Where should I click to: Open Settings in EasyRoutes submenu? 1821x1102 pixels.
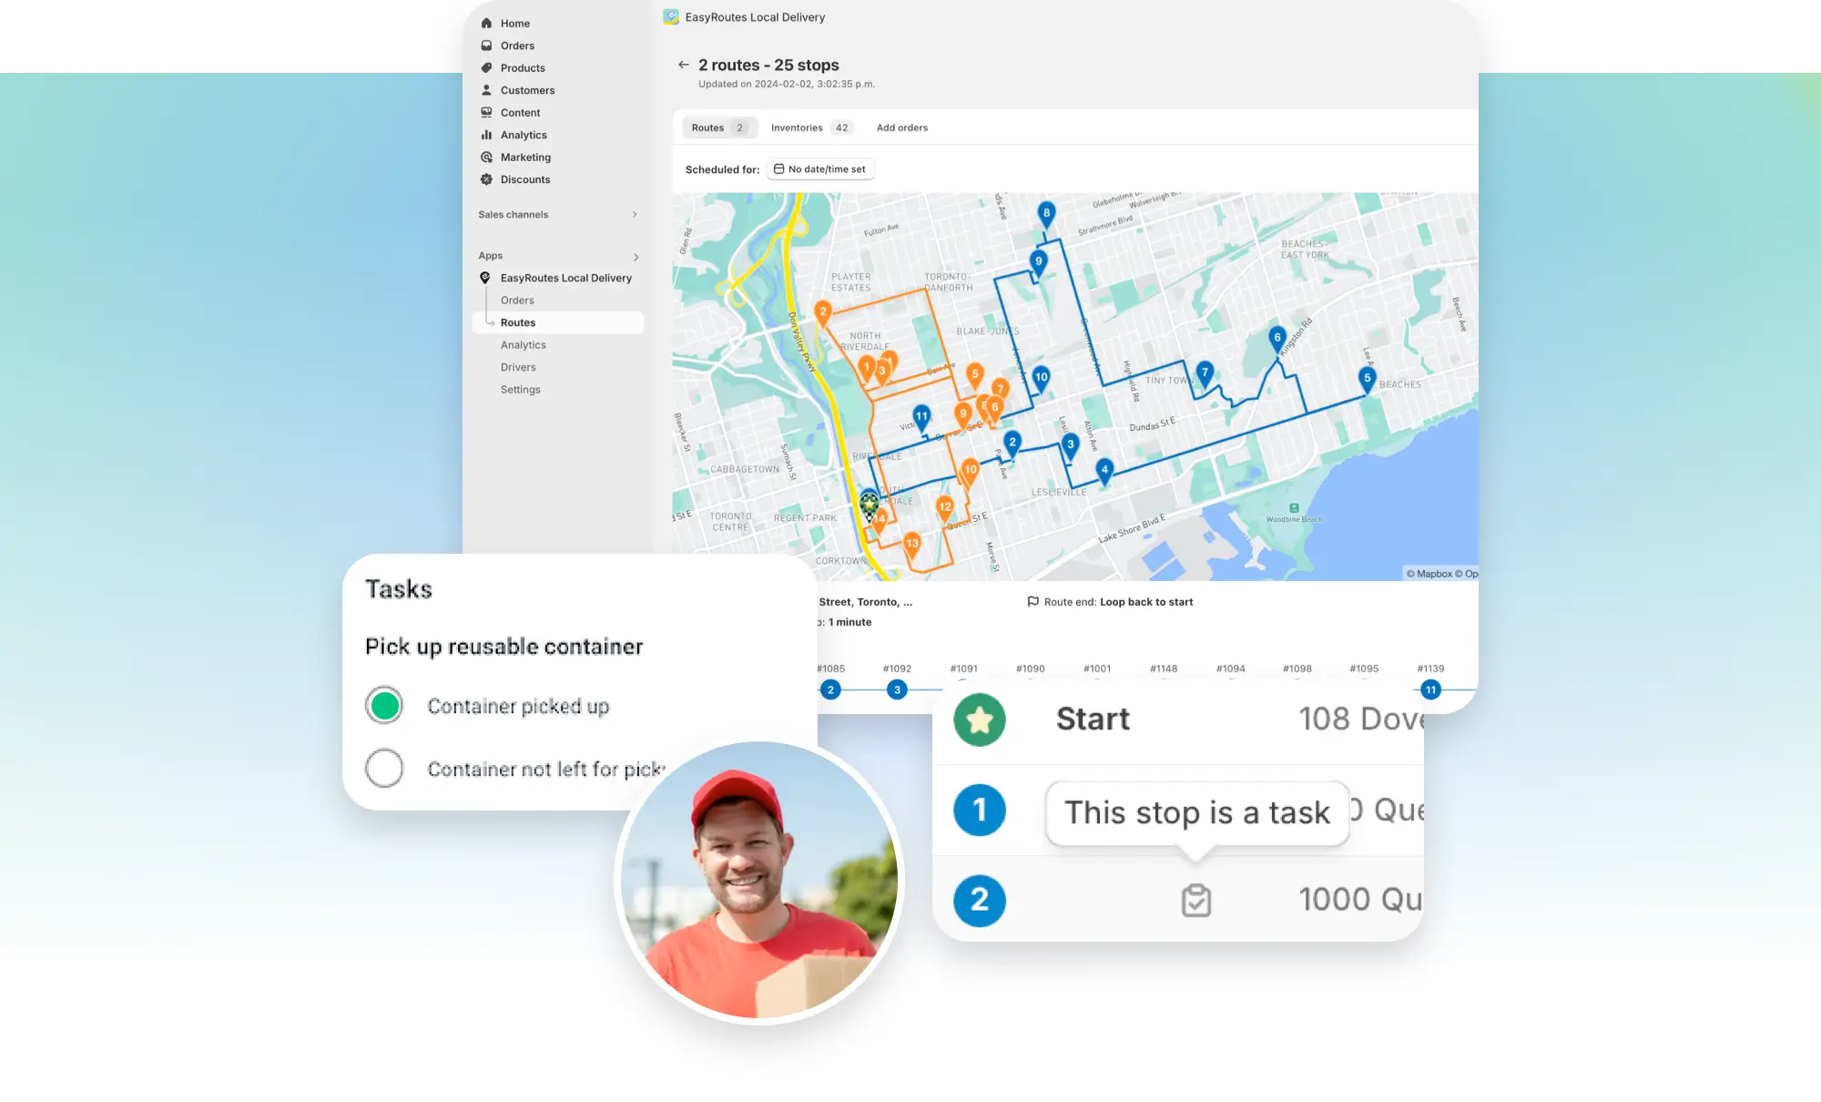coord(520,390)
